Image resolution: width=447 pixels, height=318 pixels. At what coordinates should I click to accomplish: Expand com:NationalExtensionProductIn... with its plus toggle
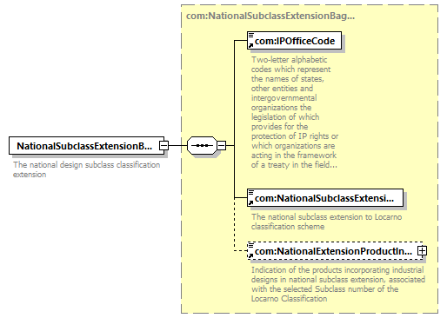point(422,251)
